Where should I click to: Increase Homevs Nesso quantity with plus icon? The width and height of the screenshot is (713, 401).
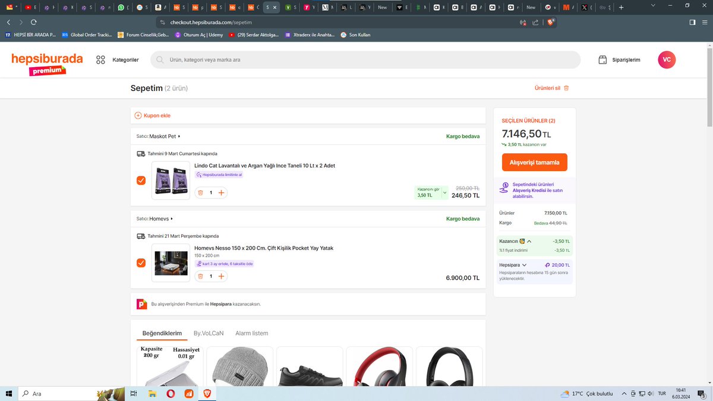coord(221,276)
